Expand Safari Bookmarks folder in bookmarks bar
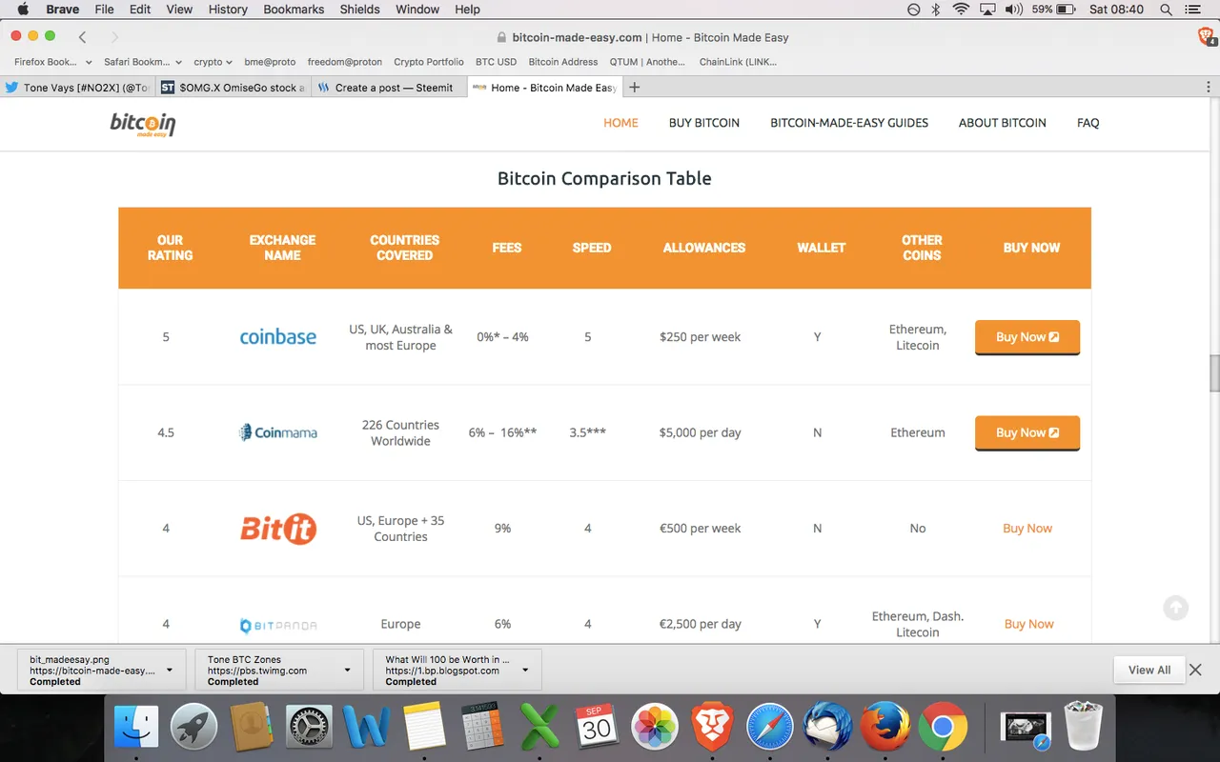1220x762 pixels. coord(143,62)
